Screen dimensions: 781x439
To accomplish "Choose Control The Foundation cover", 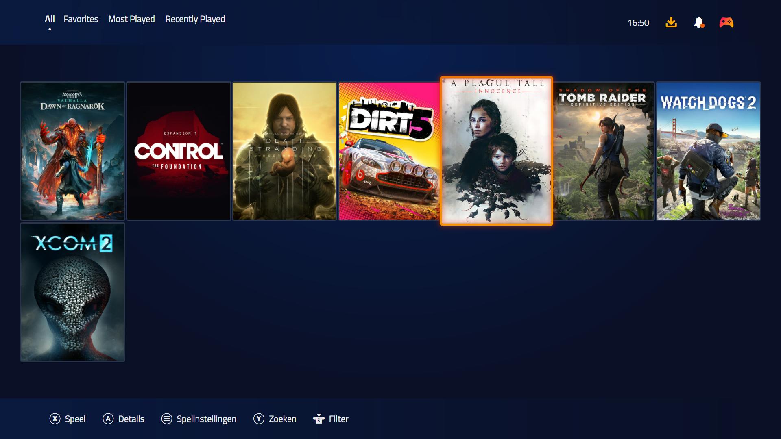I will coord(179,151).
